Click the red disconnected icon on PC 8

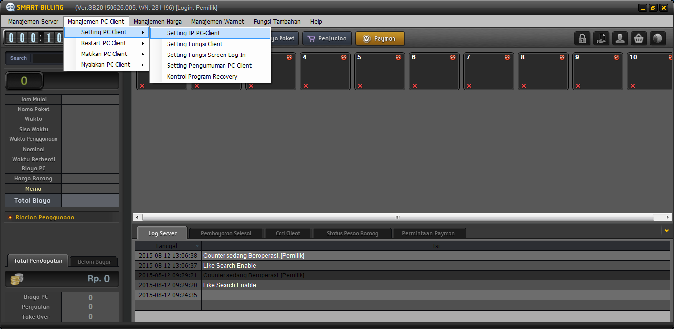pyautogui.click(x=562, y=57)
